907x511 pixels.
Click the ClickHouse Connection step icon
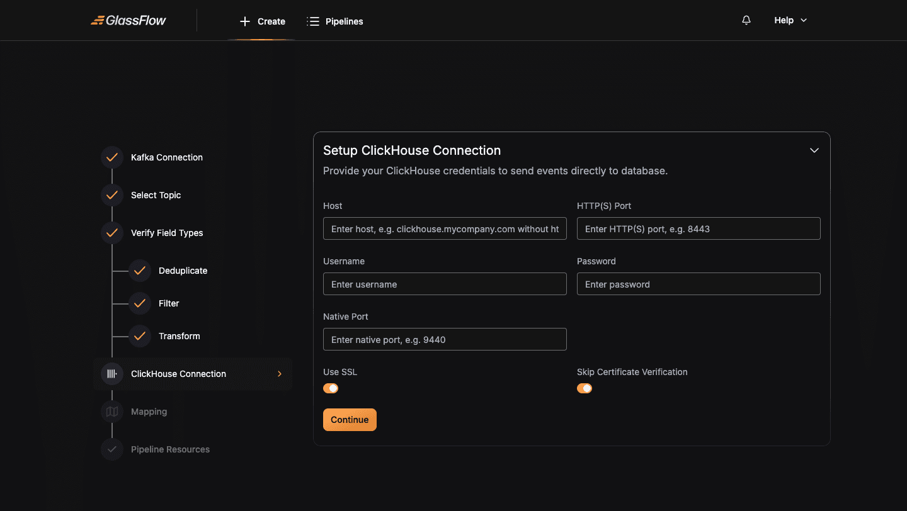[112, 374]
